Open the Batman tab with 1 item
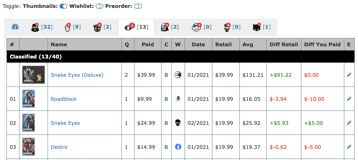358x160 pixels. pyautogui.click(x=261, y=27)
